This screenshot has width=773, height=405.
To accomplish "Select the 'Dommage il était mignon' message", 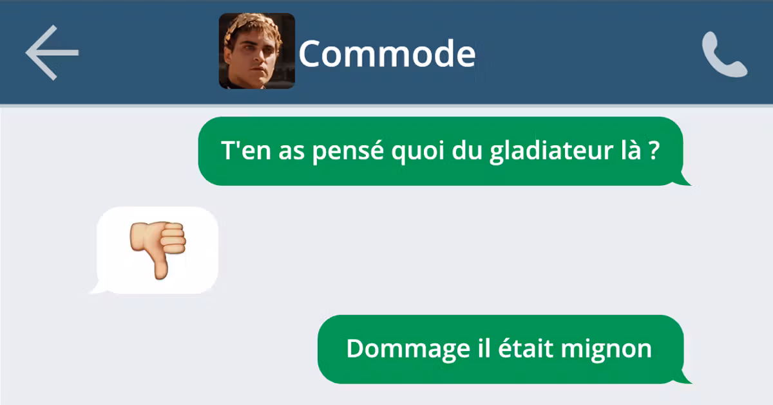I will point(500,349).
